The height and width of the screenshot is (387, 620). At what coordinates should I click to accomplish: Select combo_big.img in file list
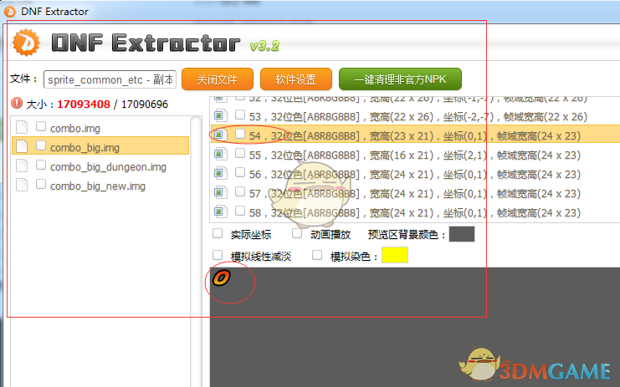point(100,145)
